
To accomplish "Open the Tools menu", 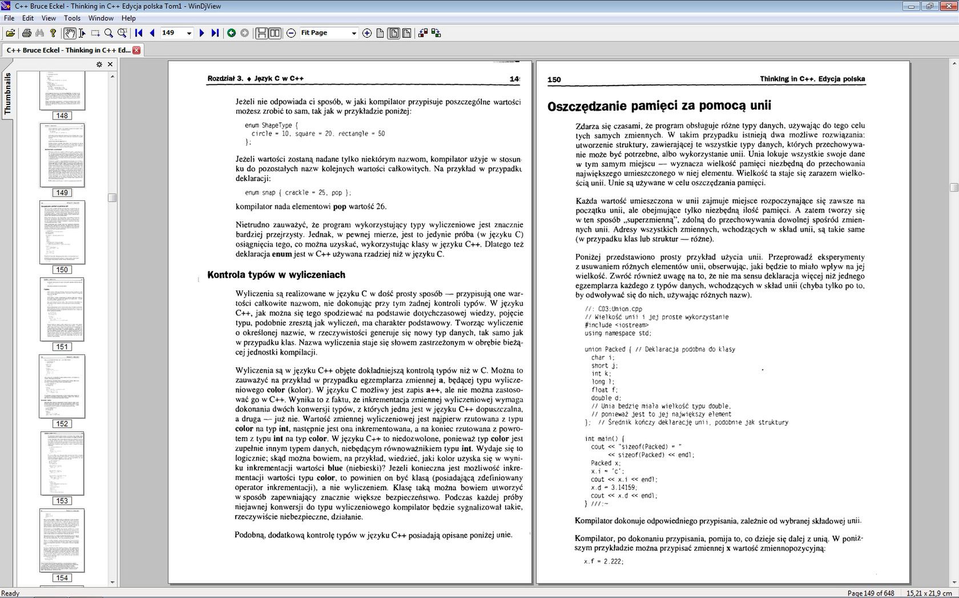I will pyautogui.click(x=72, y=18).
